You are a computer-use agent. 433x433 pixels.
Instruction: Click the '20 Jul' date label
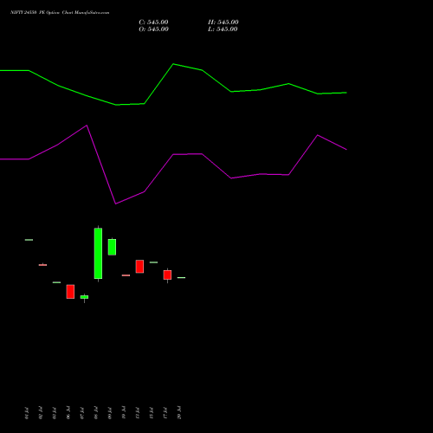[179, 413]
